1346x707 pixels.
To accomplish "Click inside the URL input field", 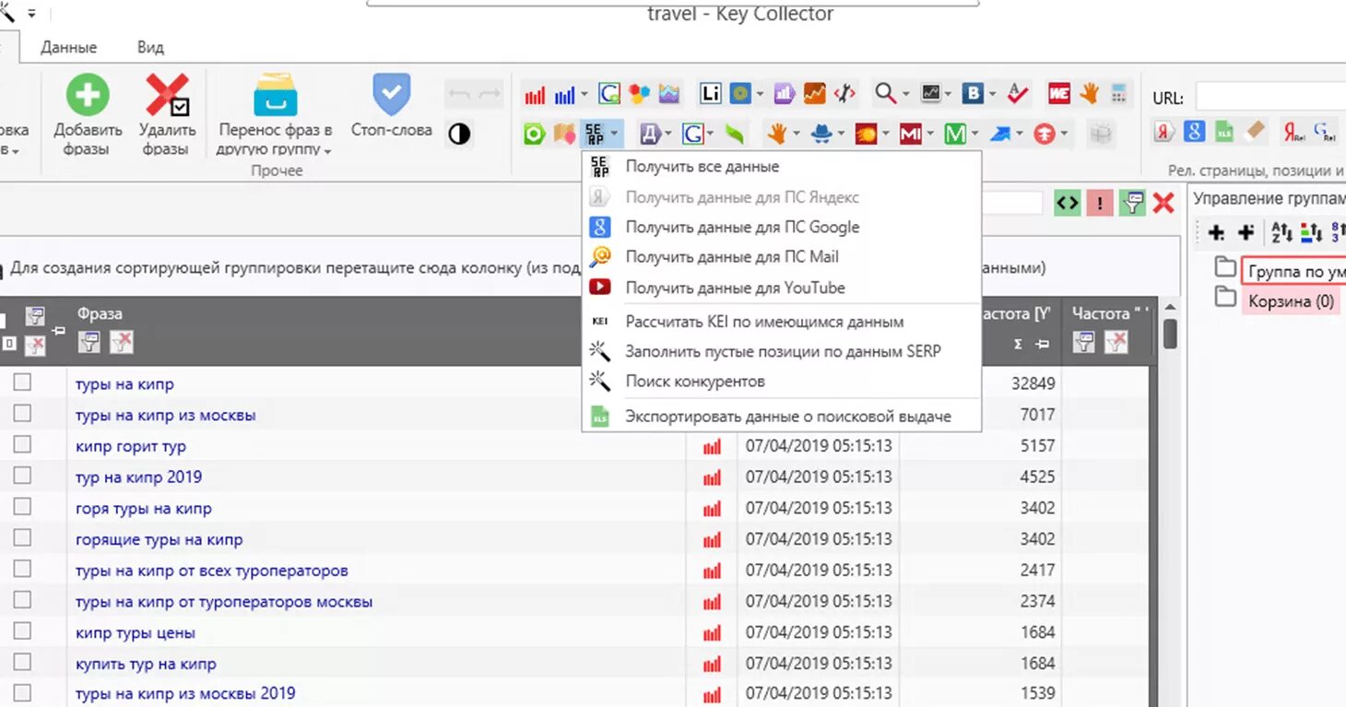I will point(1270,96).
